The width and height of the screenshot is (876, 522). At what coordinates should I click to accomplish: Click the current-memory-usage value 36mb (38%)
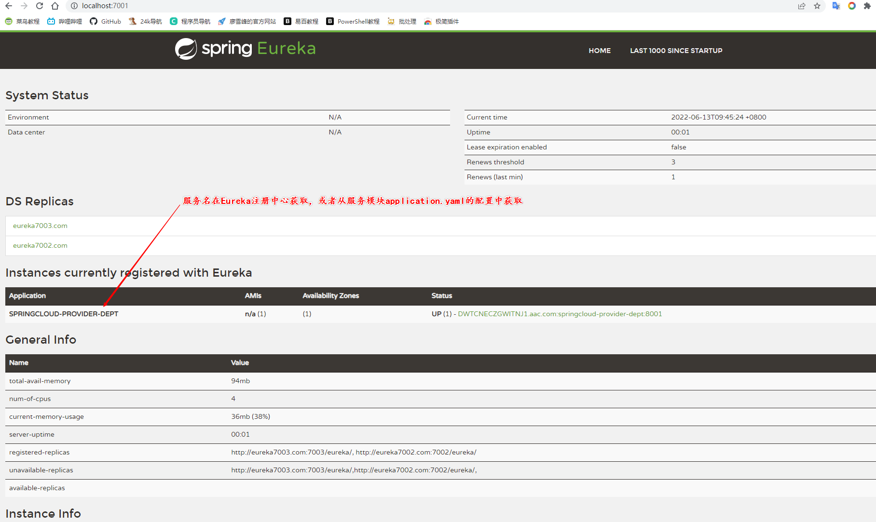250,416
